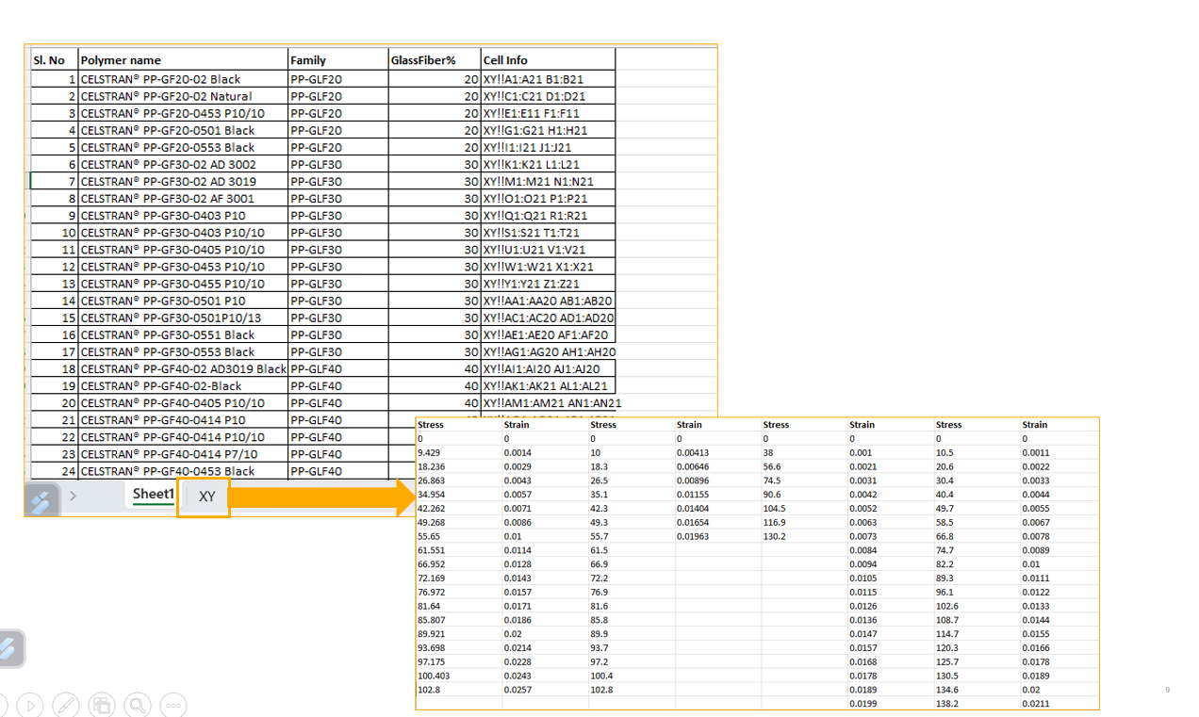Select 'CELSTRAN® PP-GF20-0453 P10/10' cell
Image resolution: width=1199 pixels, height=717 pixels.
click(183, 113)
